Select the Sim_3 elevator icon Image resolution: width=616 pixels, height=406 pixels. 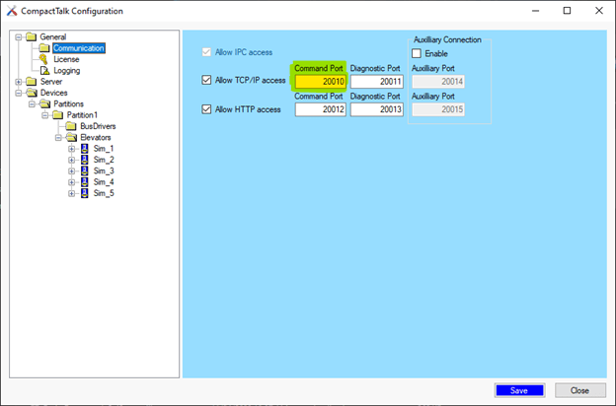[85, 171]
